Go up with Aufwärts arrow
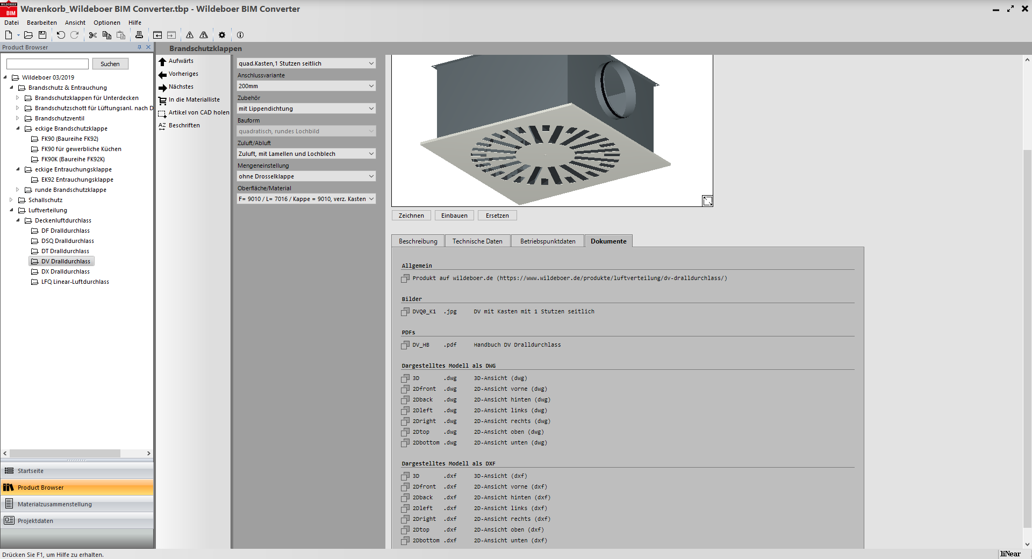The width and height of the screenshot is (1032, 559). 176,61
